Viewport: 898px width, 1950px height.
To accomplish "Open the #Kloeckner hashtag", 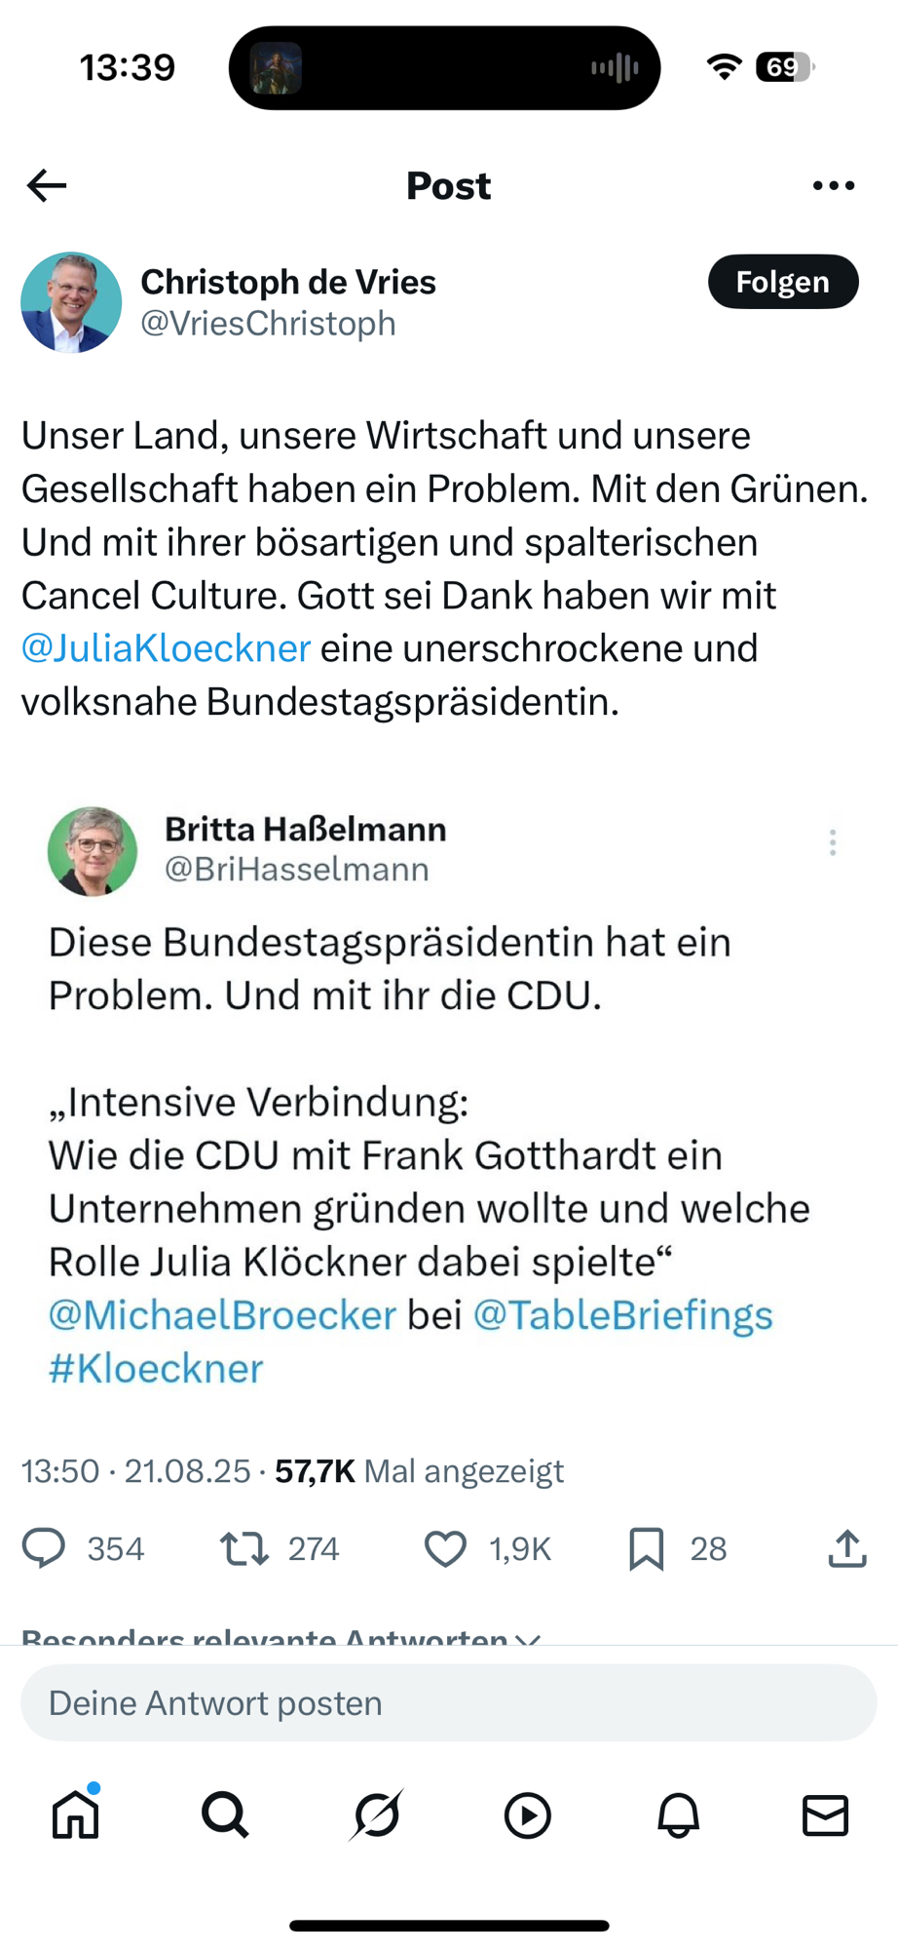I will click(x=156, y=1369).
